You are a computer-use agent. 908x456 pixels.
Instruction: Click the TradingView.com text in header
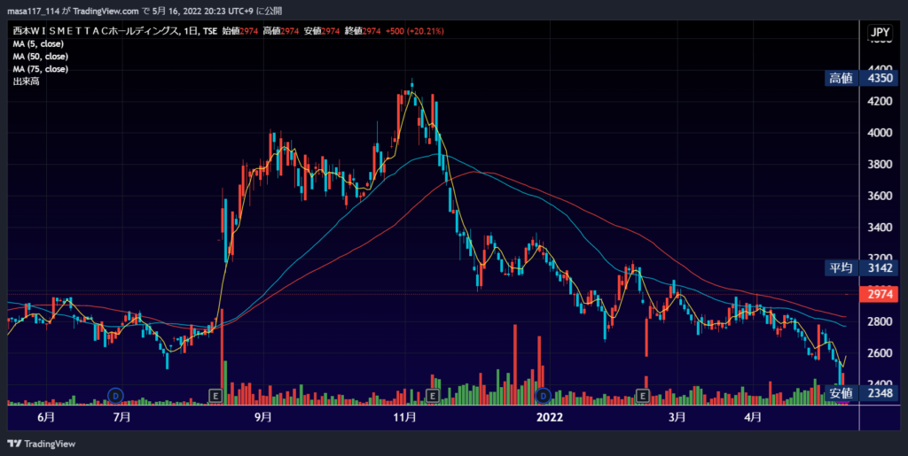(106, 11)
